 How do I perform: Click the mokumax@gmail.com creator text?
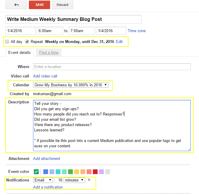point(52,94)
